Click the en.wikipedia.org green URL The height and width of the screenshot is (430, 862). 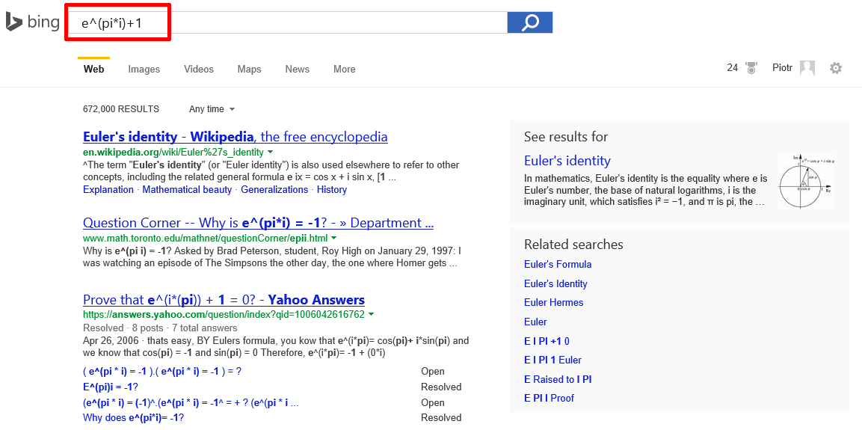(173, 152)
